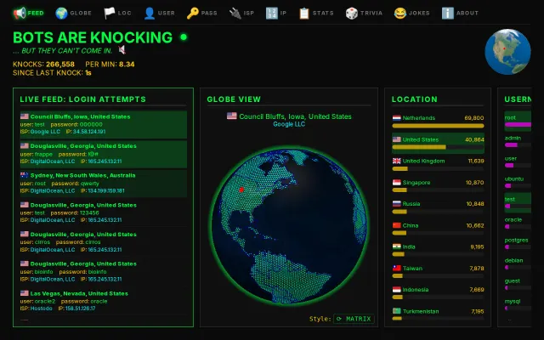The width and height of the screenshot is (544, 340).
Task: Select the mysql username entry
Action: click(x=518, y=304)
